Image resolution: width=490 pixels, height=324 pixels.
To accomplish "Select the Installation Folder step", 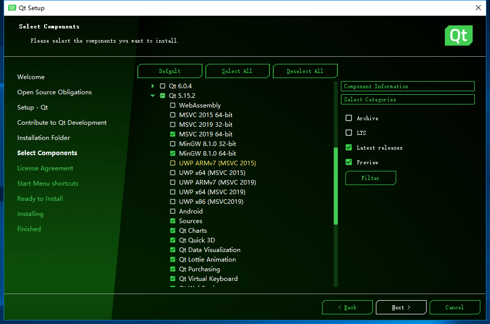I will tap(44, 138).
